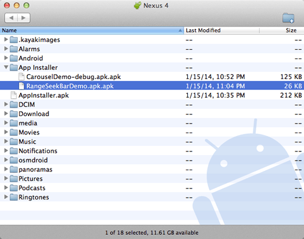This screenshot has height=239, width=304.
Task: Click the Music folder icon
Action: [x=13, y=142]
